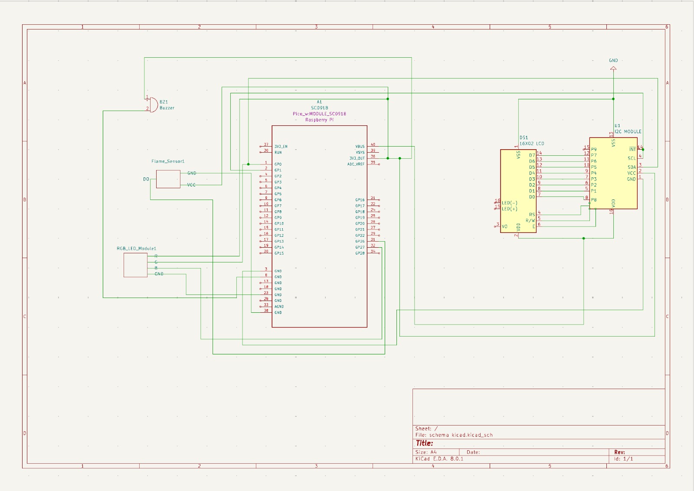The width and height of the screenshot is (694, 491).
Task: Click the 'Title:' field in title block
Action: (x=425, y=443)
